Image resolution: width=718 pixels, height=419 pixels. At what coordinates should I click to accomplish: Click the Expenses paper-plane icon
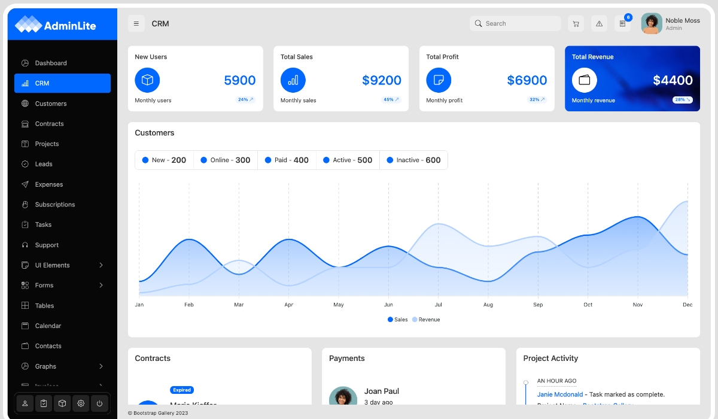pyautogui.click(x=25, y=184)
